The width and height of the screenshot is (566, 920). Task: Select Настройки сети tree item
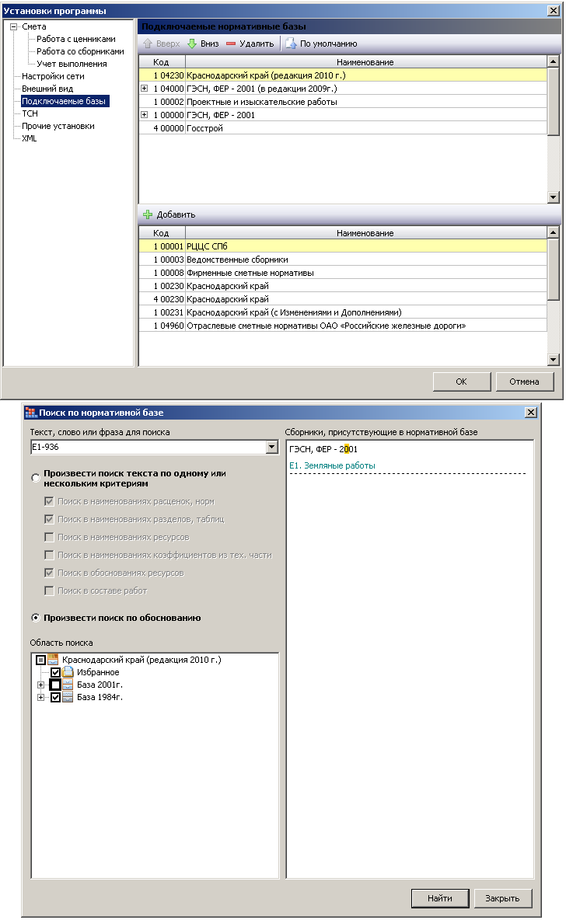pyautogui.click(x=53, y=76)
